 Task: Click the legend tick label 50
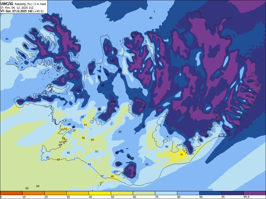(x=112, y=197)
